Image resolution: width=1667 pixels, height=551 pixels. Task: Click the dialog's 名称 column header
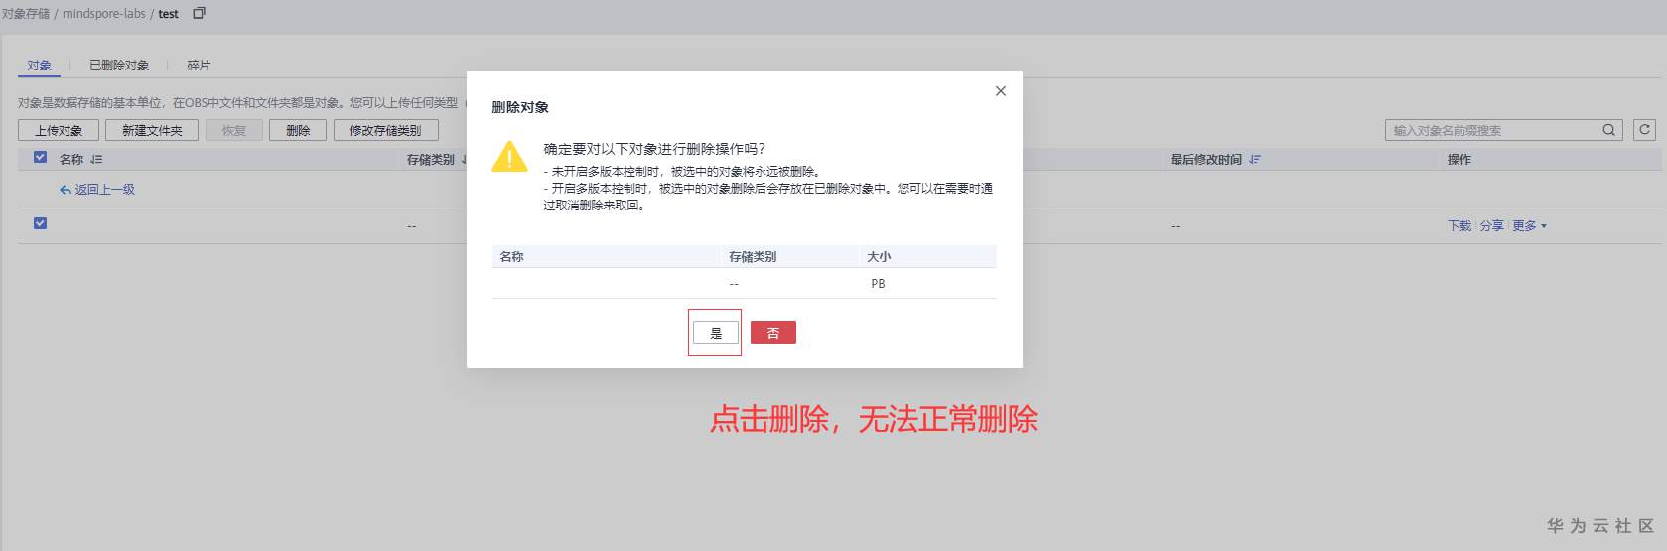click(511, 256)
